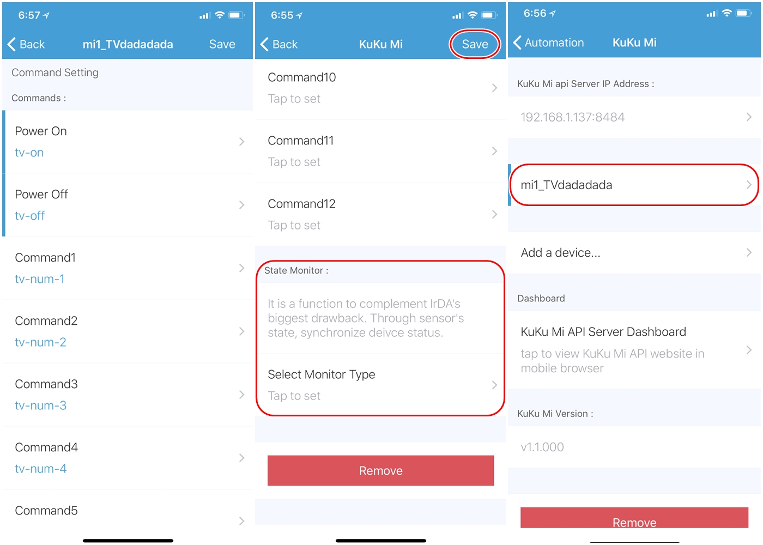Save the mi1_TVdadadada command settings
Image resolution: width=763 pixels, height=545 pixels.
click(x=222, y=44)
